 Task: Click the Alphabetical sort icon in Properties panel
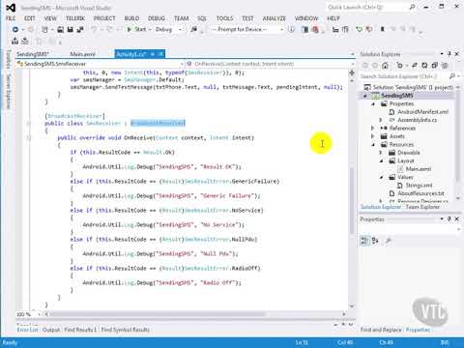[375, 240]
